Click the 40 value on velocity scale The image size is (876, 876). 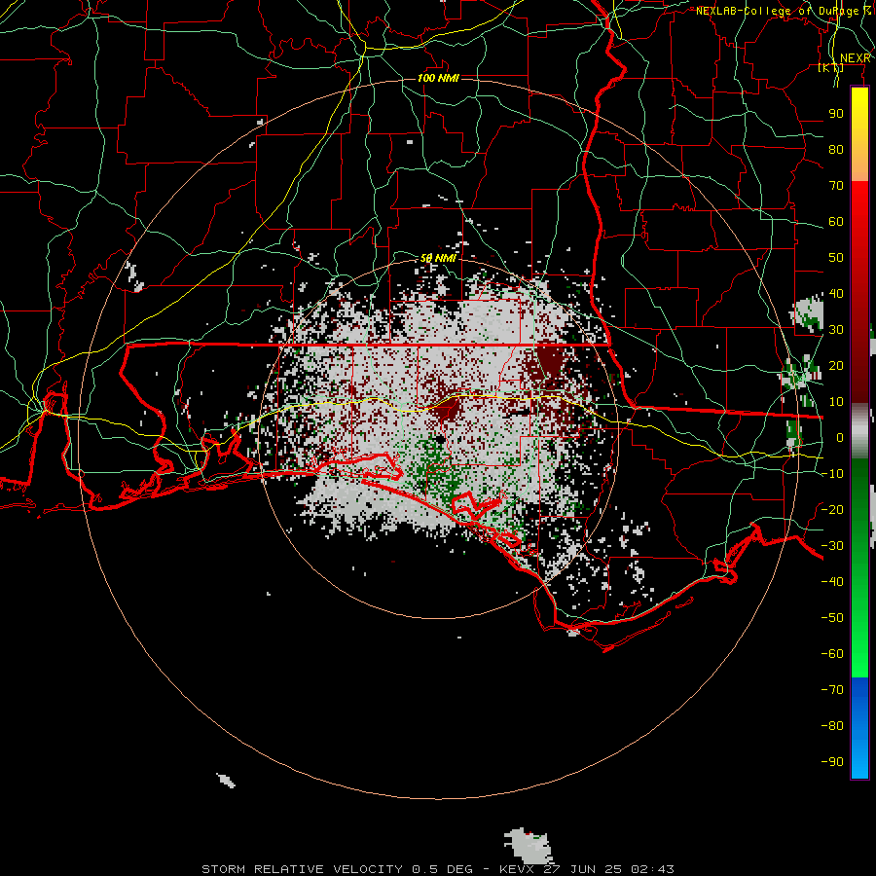[x=836, y=293]
